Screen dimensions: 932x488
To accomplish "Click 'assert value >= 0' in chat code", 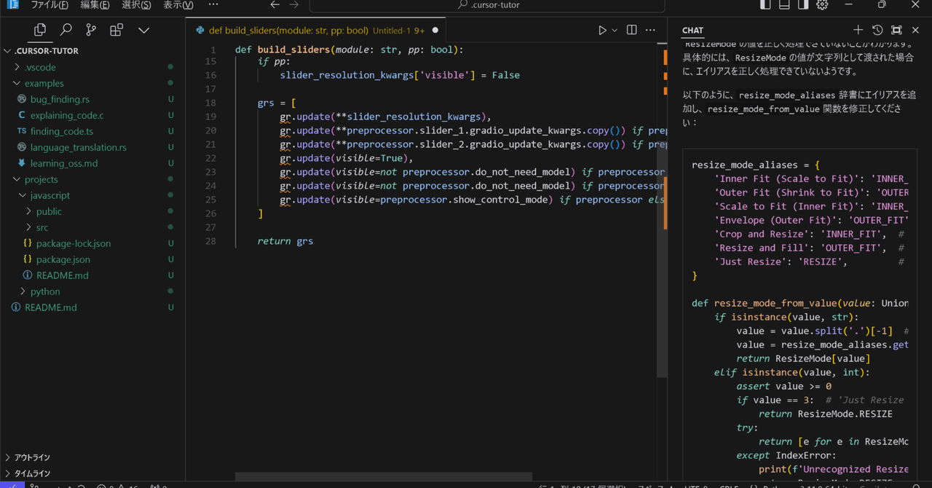I will 783,386.
